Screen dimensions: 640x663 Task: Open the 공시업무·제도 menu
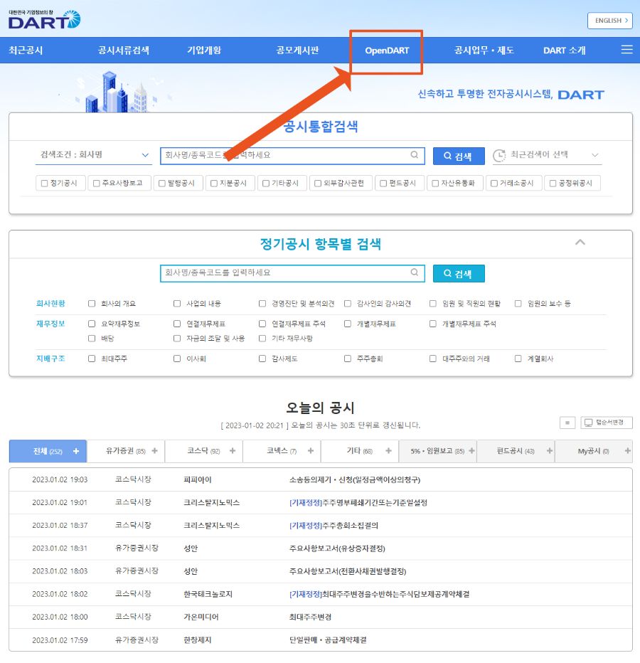click(484, 51)
